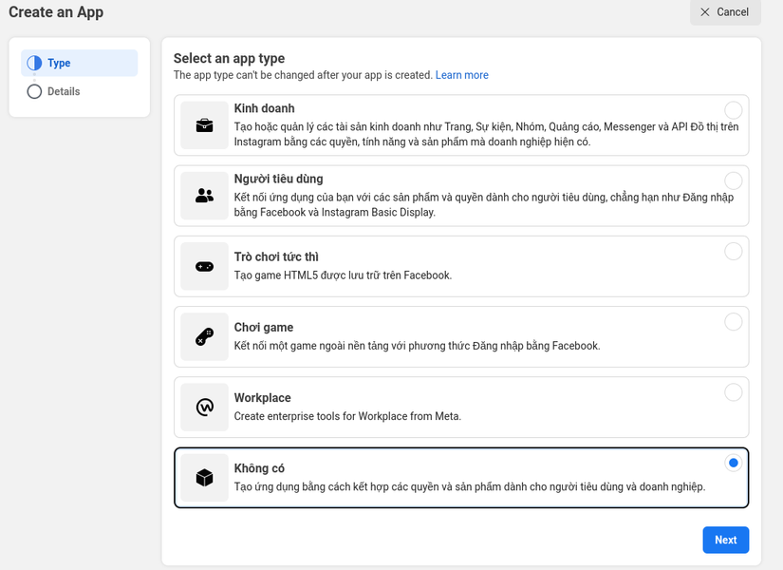Screen dimensions: 783x570
Task: Click the people icon for Người tiêu dùng
Action: 204,196
